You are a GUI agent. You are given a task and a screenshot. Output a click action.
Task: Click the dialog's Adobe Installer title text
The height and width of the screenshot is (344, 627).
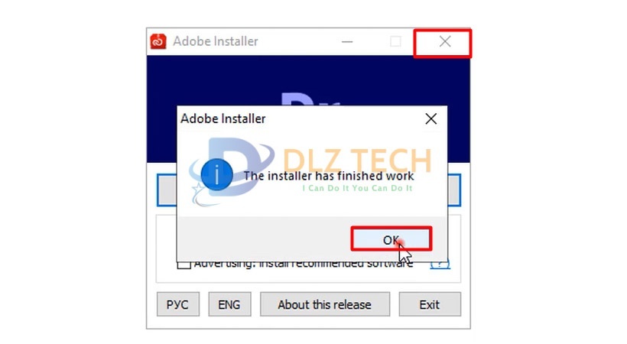(223, 118)
